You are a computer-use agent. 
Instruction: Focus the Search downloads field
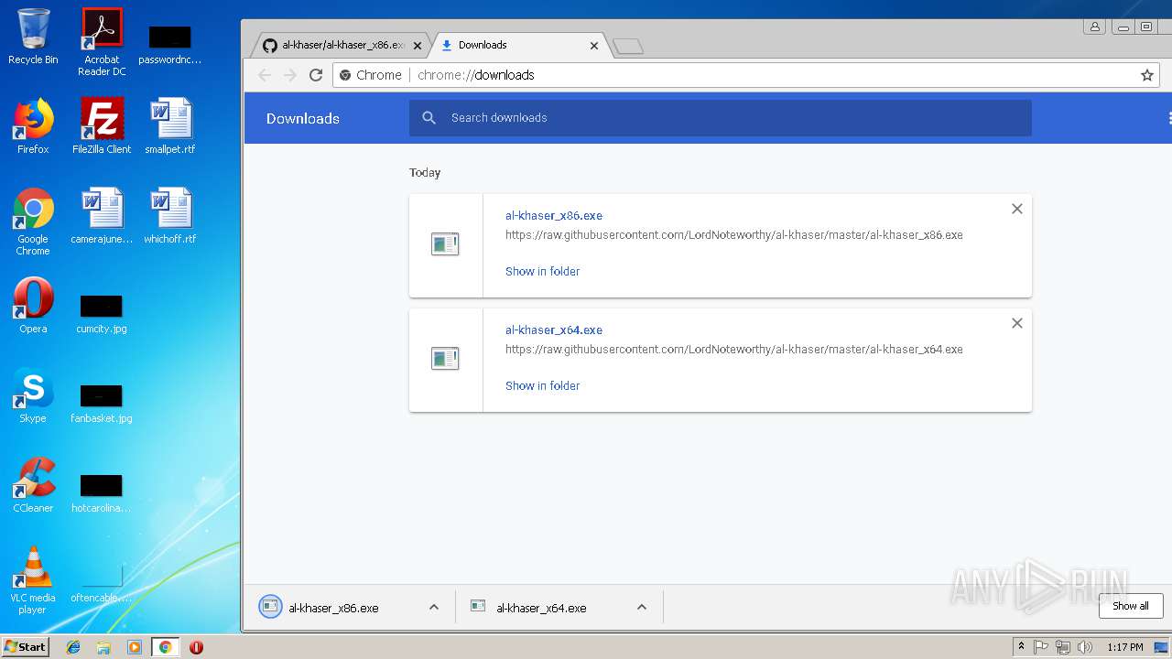pos(720,118)
